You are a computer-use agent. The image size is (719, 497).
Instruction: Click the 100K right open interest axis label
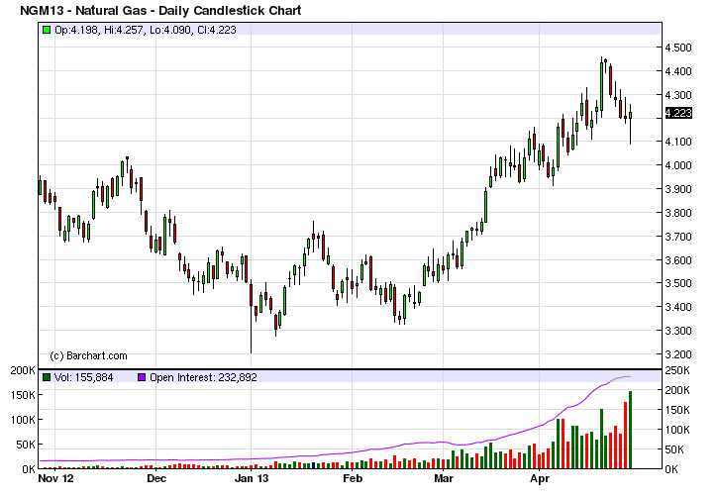(x=676, y=430)
